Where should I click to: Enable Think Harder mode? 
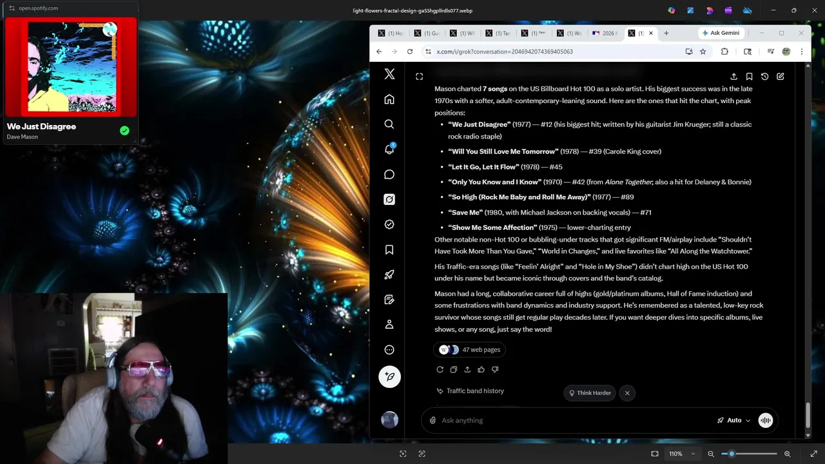(x=589, y=392)
